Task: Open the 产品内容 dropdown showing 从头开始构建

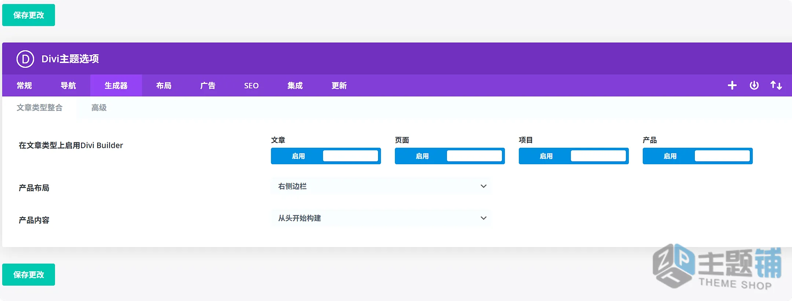Action: click(381, 218)
